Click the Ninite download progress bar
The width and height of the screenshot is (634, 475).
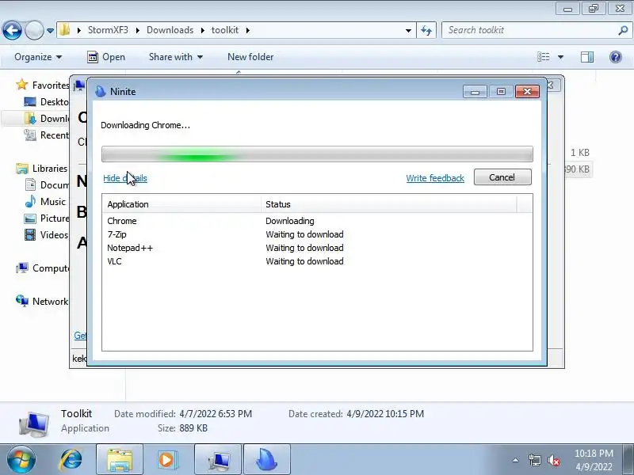tap(317, 154)
